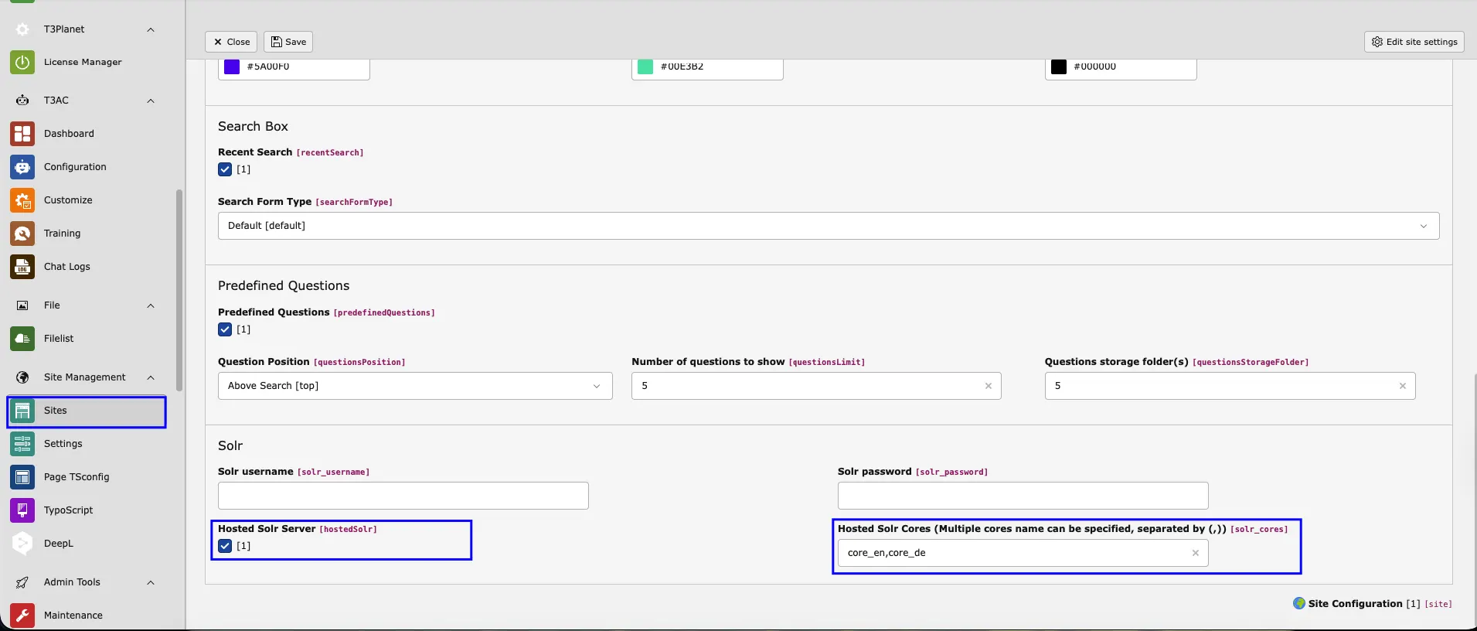1477x631 pixels.
Task: Click the Configuration robot icon
Action: click(22, 167)
